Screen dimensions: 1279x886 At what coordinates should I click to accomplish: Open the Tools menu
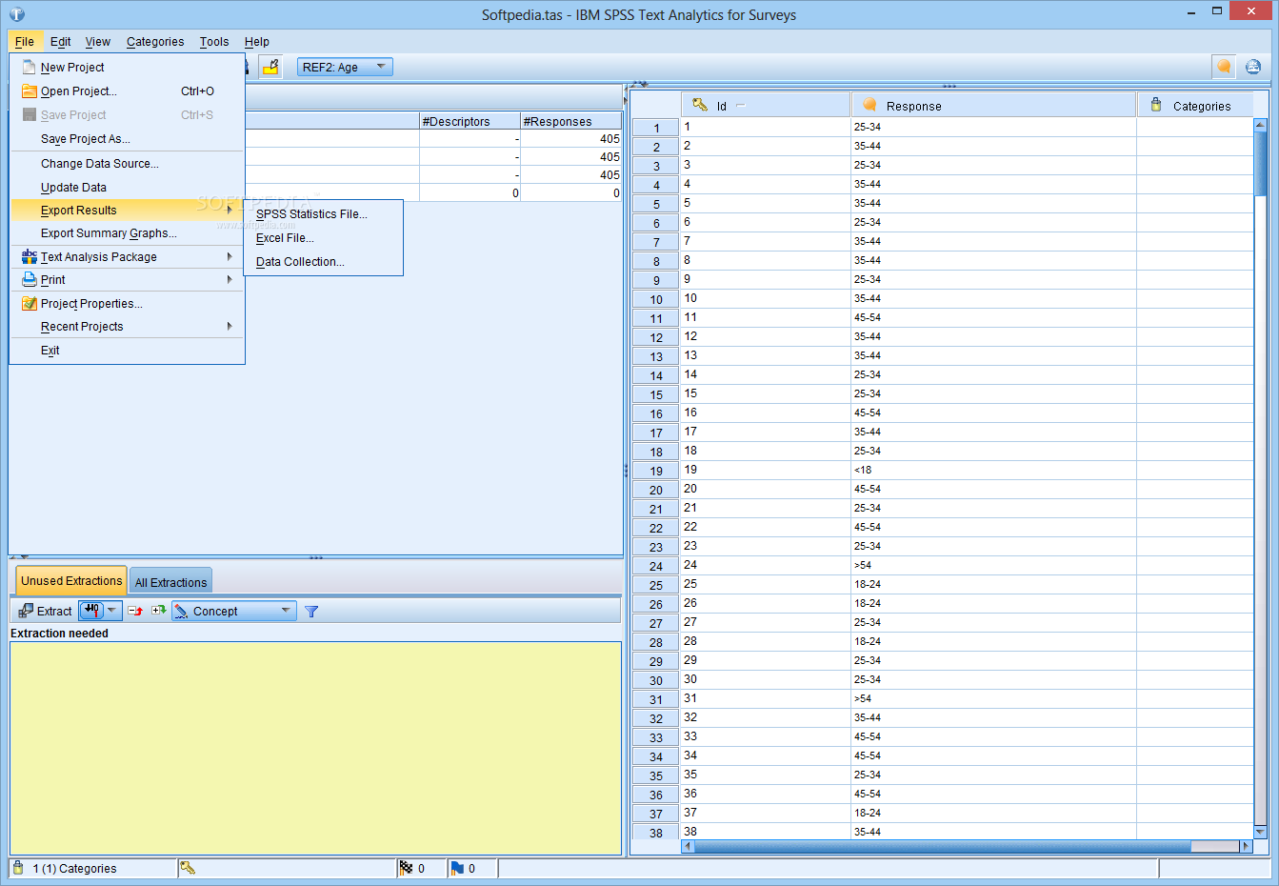(x=214, y=42)
